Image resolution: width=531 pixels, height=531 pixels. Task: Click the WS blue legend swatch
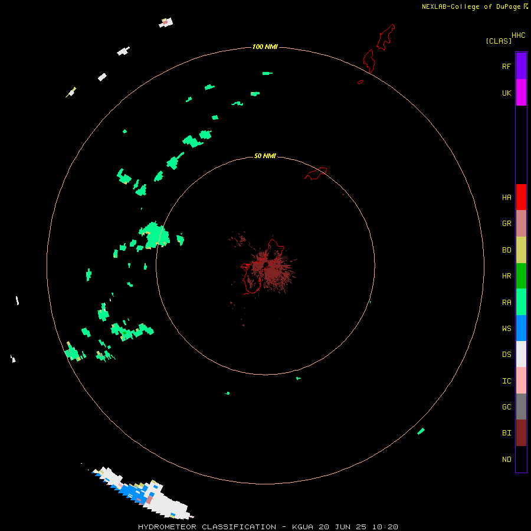point(521,328)
